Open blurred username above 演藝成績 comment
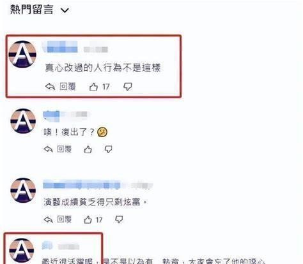Image resolution: width=303 pixels, height=264 pixels. tap(82, 185)
